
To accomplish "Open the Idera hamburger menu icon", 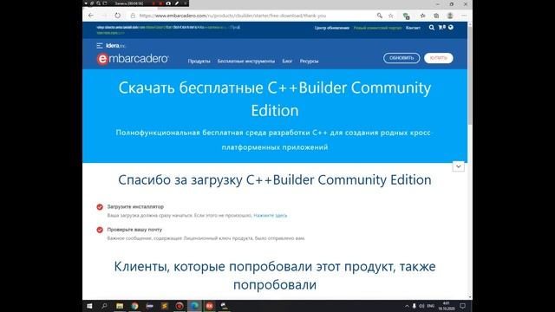I will point(100,46).
